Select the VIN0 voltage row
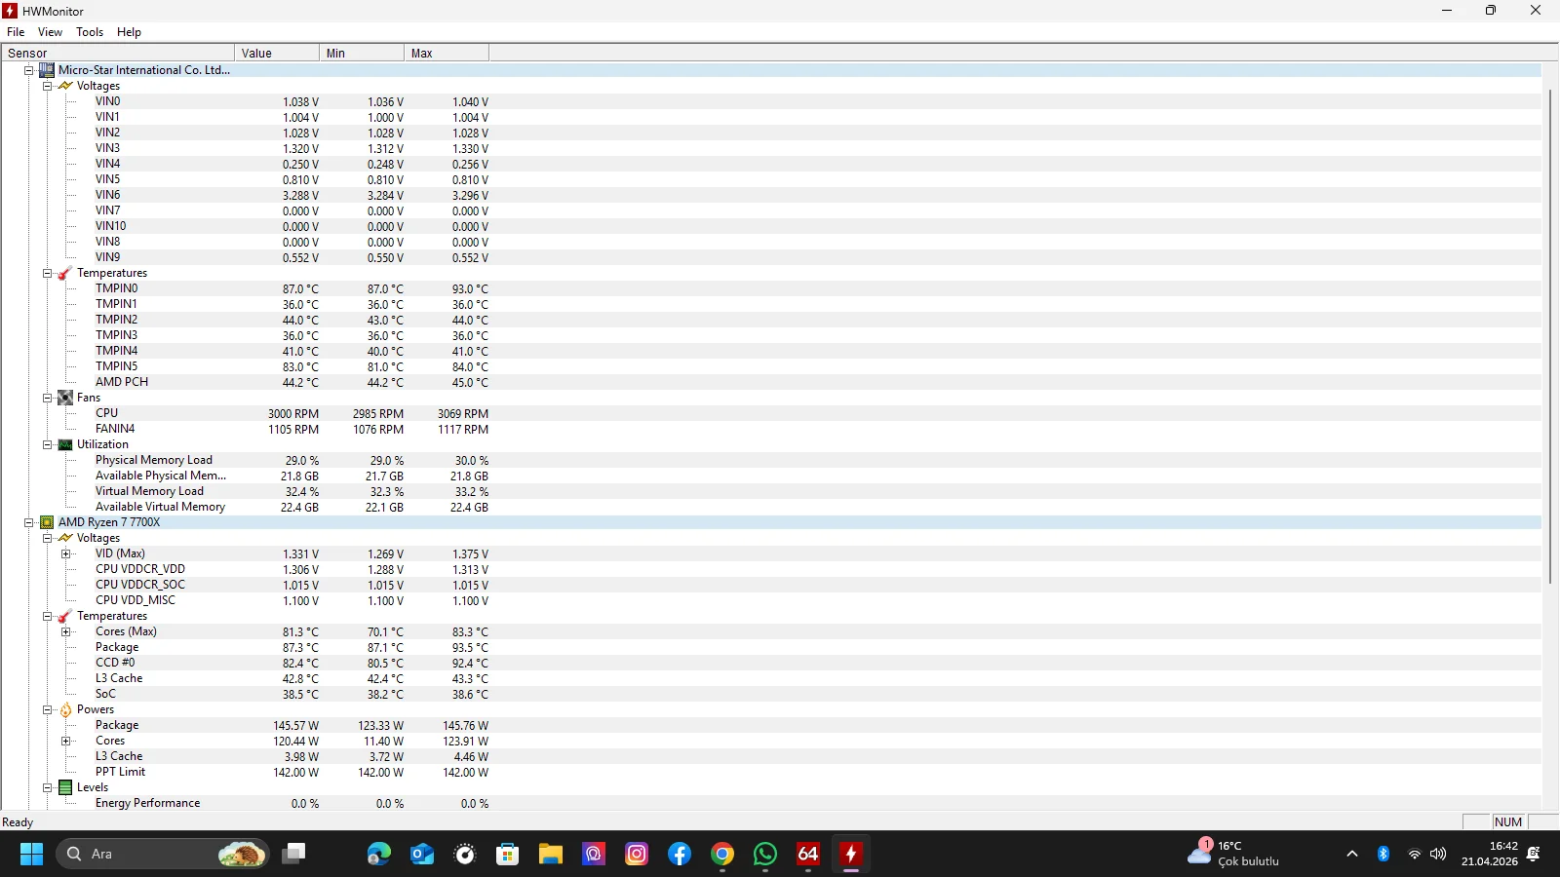 point(771,101)
